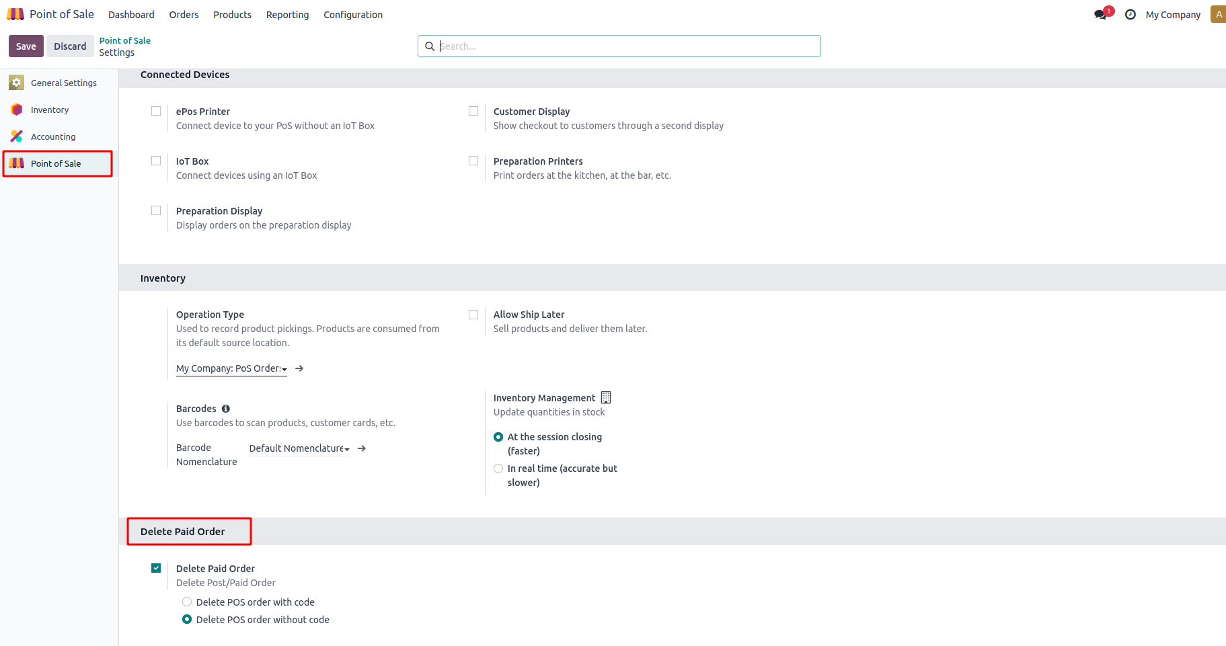
Task: Expand the Operation Type dropdown
Action: pyautogui.click(x=231, y=368)
